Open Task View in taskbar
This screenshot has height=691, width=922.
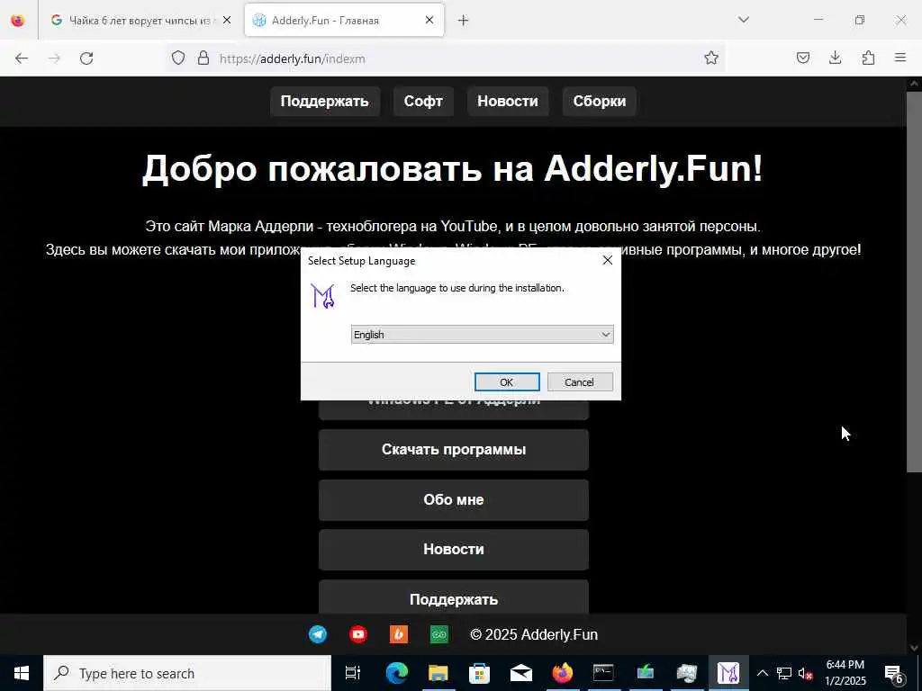(x=352, y=673)
